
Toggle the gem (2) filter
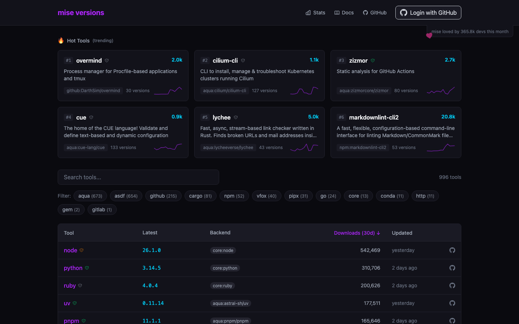point(71,210)
